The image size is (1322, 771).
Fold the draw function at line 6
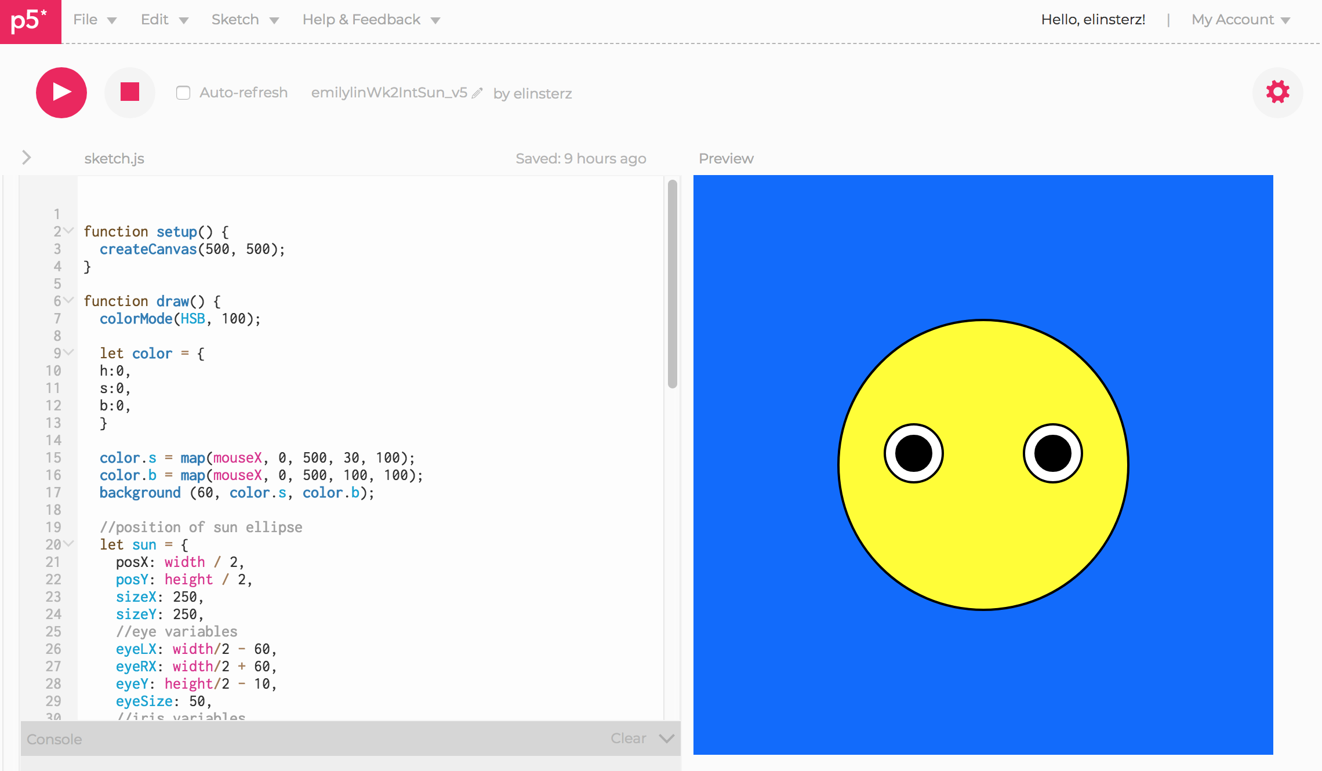coord(69,300)
